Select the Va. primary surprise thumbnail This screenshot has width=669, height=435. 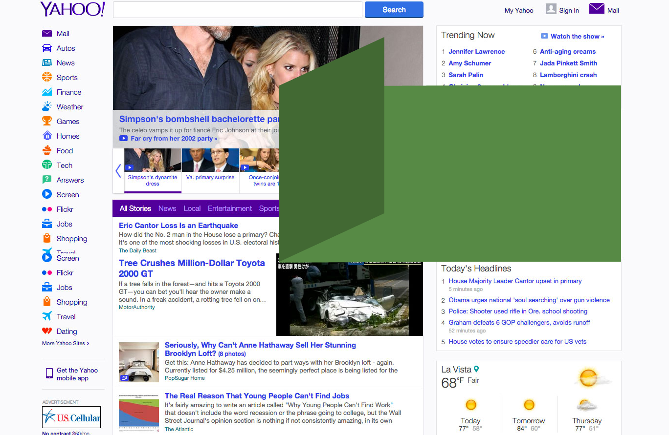[210, 170]
